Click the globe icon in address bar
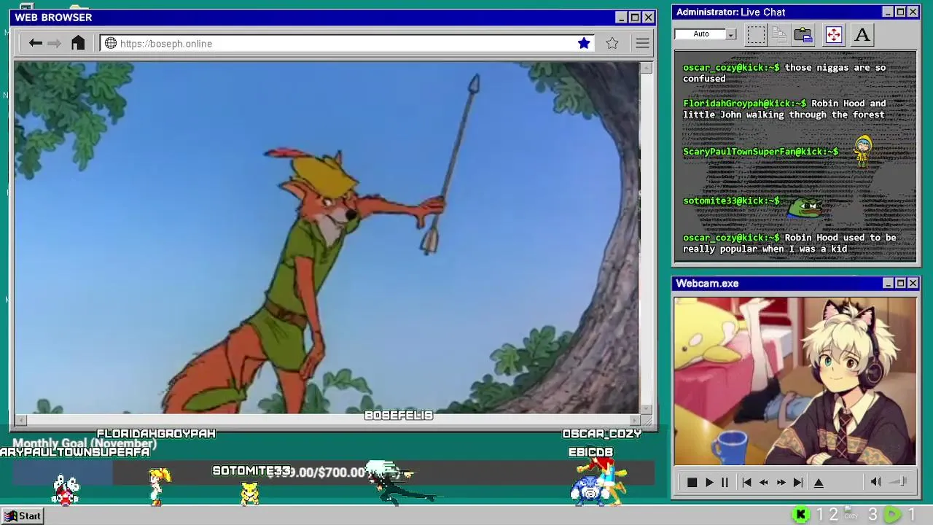The image size is (933, 525). tap(111, 43)
